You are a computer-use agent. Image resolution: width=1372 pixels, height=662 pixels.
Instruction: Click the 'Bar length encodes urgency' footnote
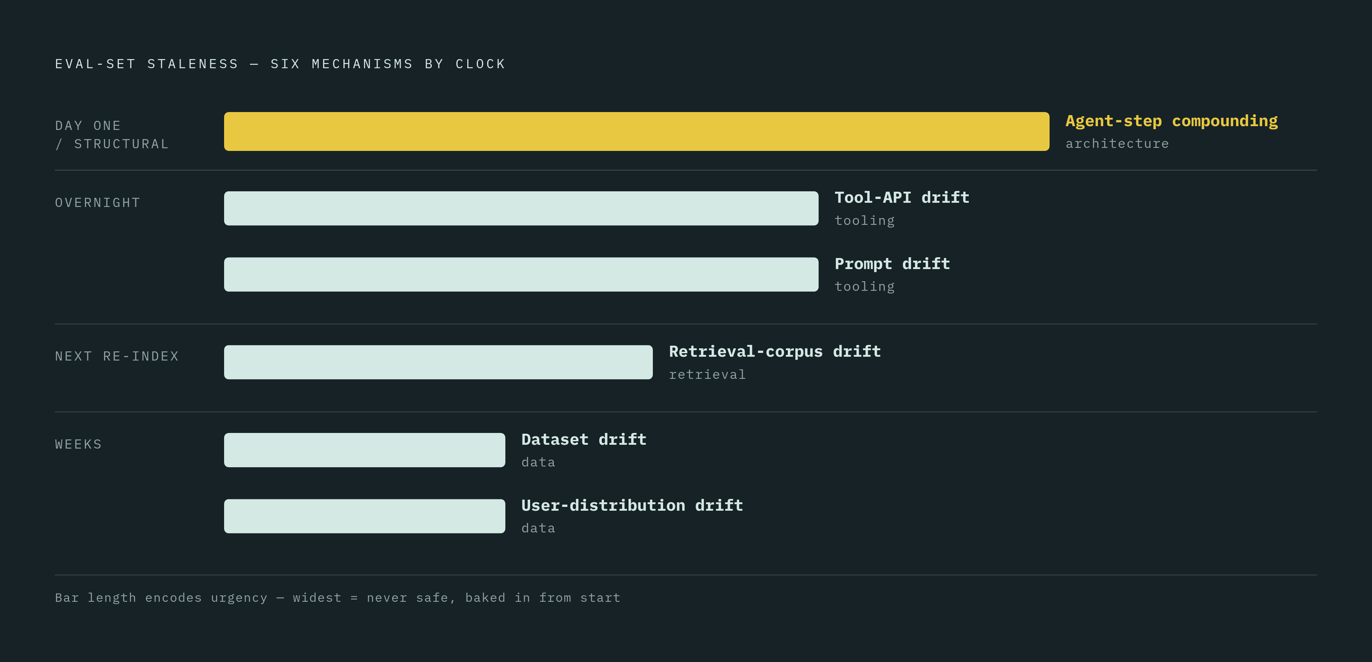338,598
